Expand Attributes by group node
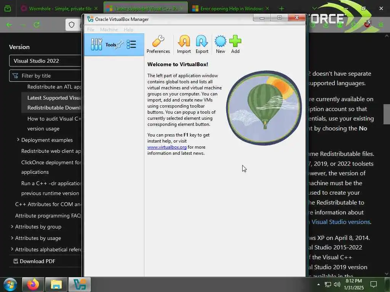The width and height of the screenshot is (390, 292). click(x=12, y=227)
